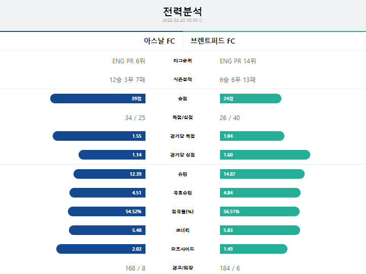
Task: Click Arsenal's 1.55 goals-per-game bar
Action: (99, 136)
